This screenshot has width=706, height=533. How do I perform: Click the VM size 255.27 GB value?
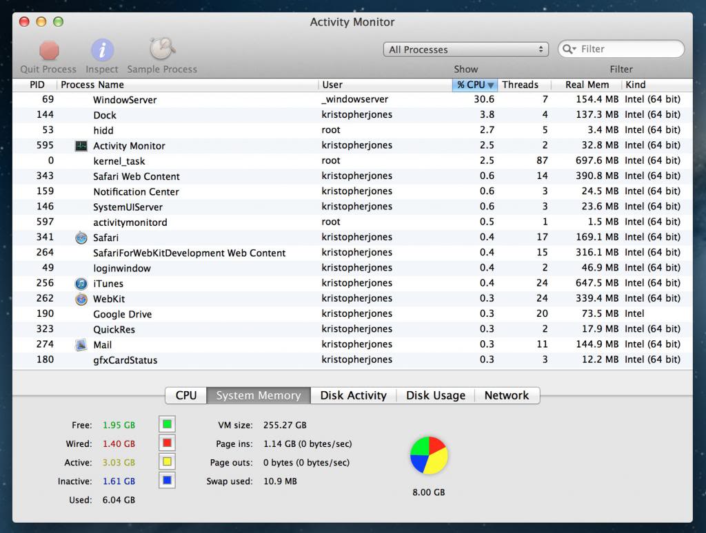[285, 425]
